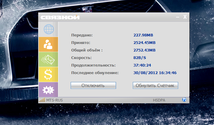Click the Общий объём label
This screenshot has height=125, width=214.
click(x=87, y=50)
